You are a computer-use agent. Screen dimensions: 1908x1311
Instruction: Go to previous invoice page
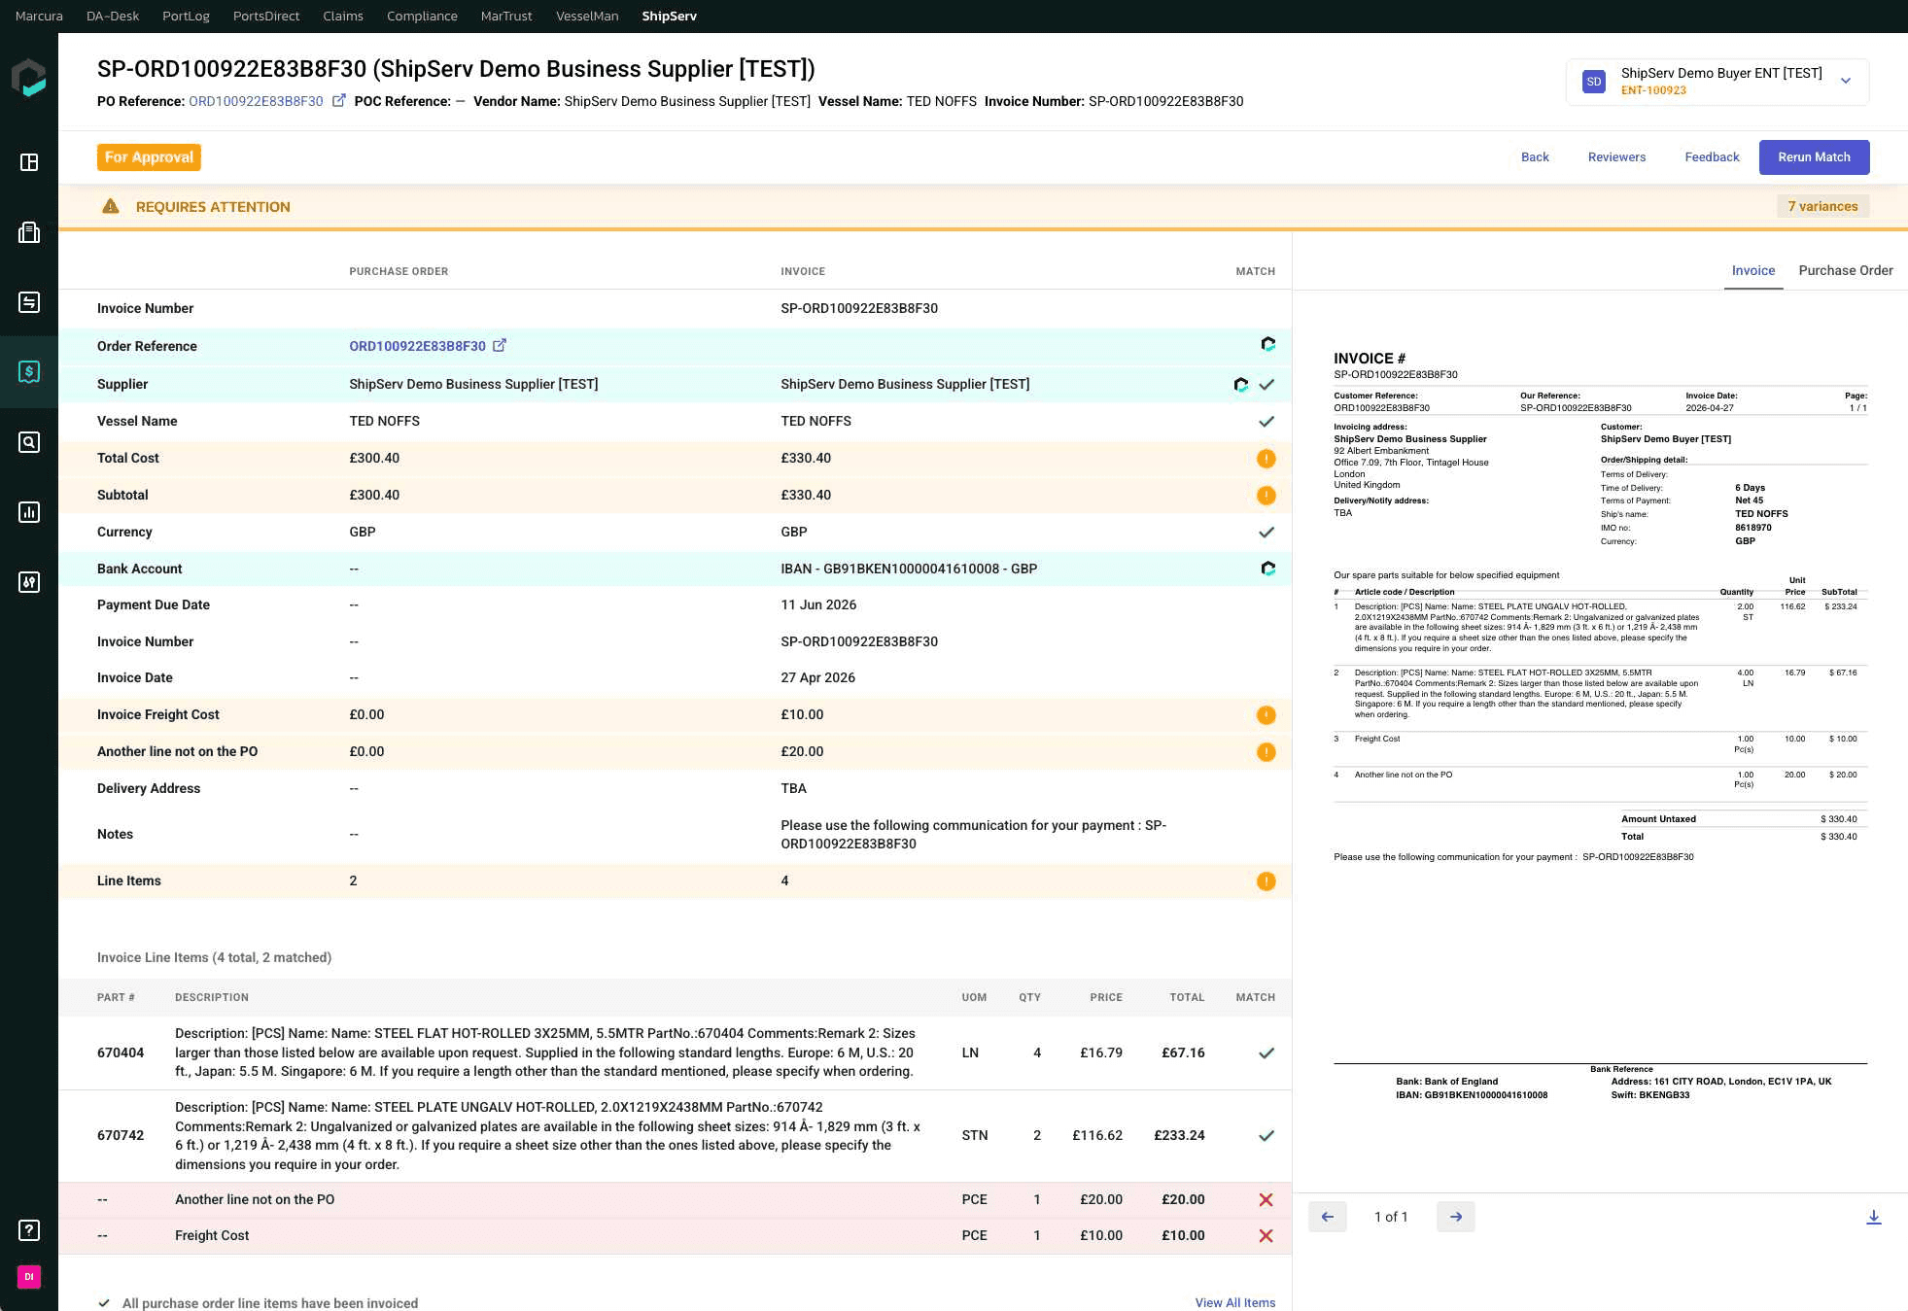(x=1328, y=1217)
